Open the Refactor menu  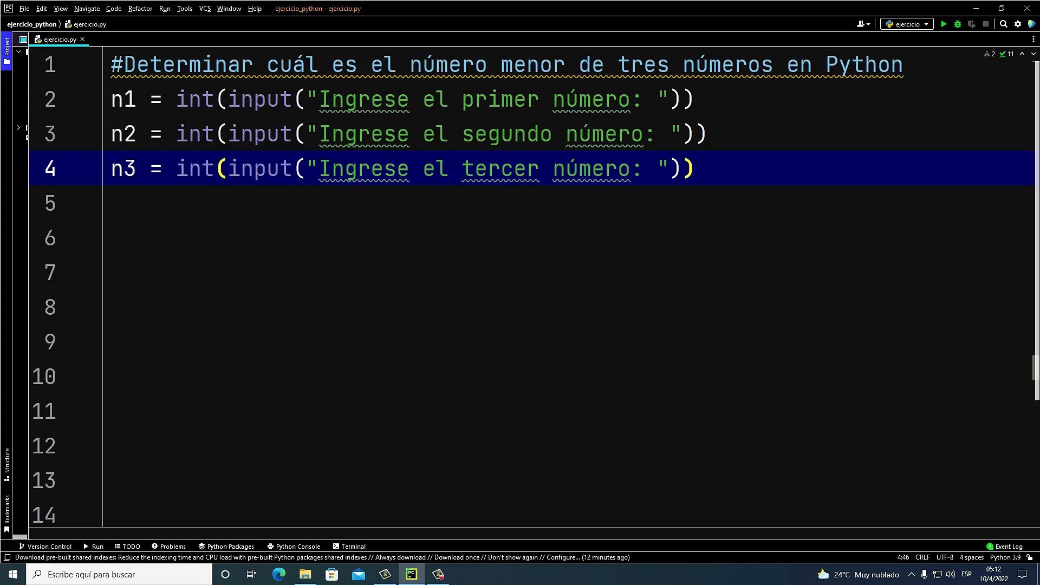(140, 8)
